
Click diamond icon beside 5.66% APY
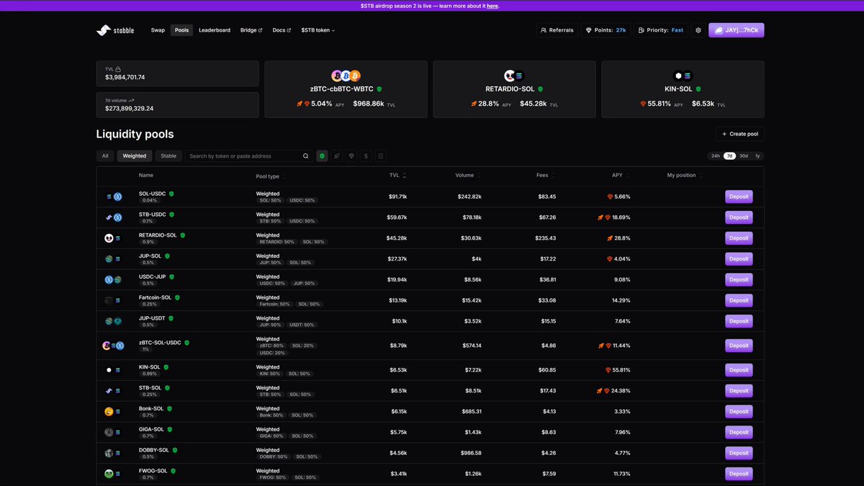coord(610,197)
